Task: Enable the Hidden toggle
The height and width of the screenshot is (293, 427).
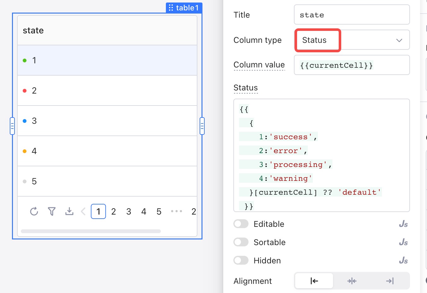Action: pyautogui.click(x=241, y=260)
